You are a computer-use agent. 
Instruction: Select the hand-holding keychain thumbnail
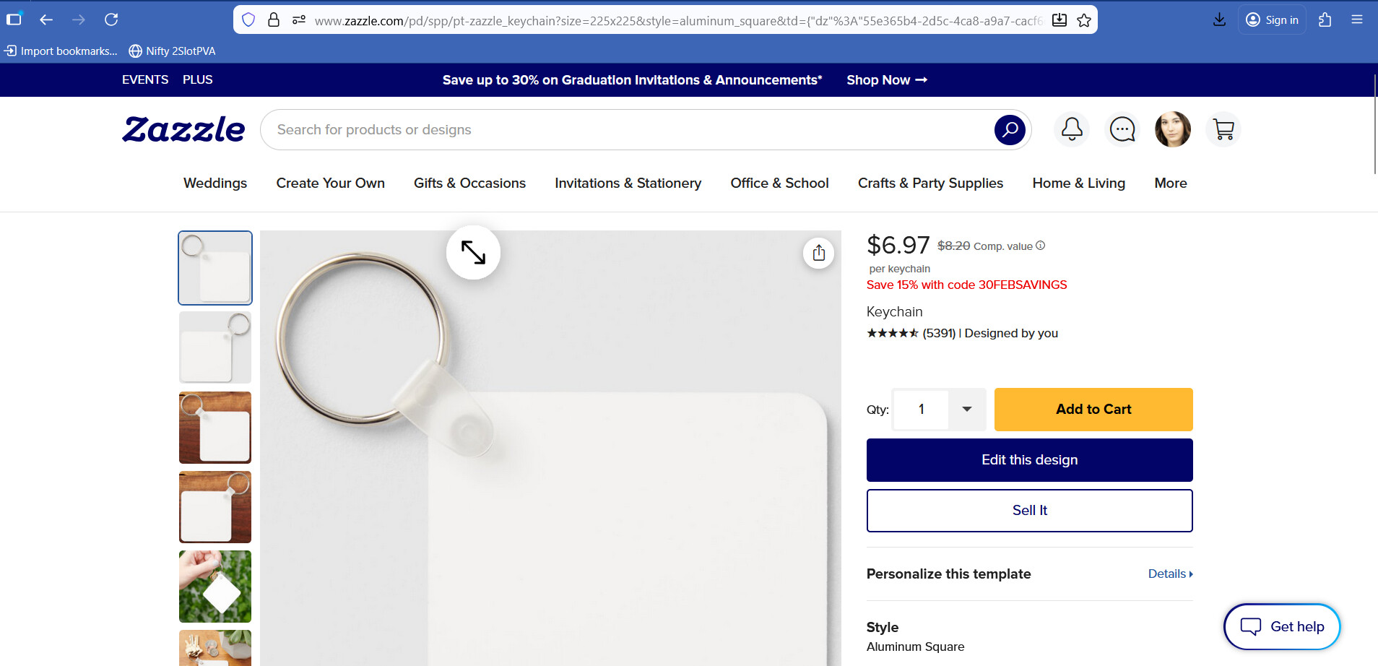click(x=215, y=587)
